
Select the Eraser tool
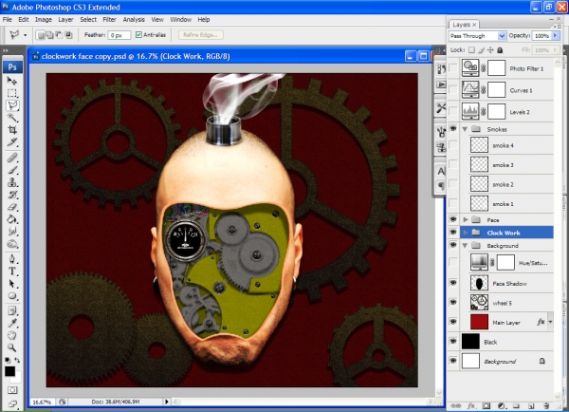pyautogui.click(x=12, y=207)
